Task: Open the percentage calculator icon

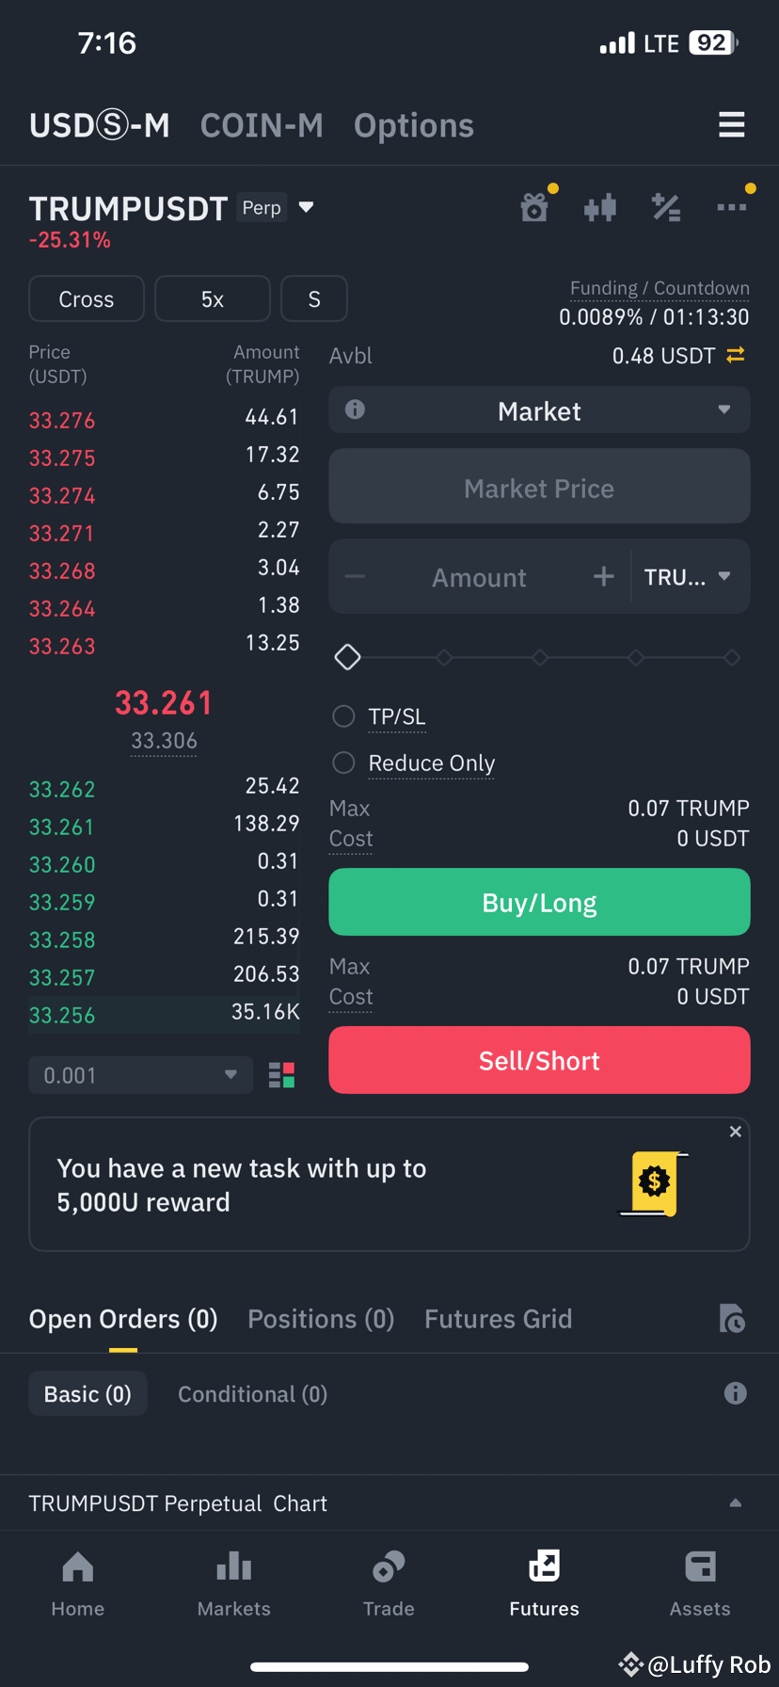Action: pyautogui.click(x=666, y=207)
